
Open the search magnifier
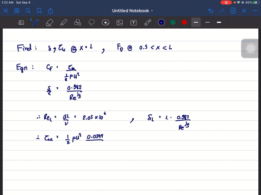[x=28, y=11]
